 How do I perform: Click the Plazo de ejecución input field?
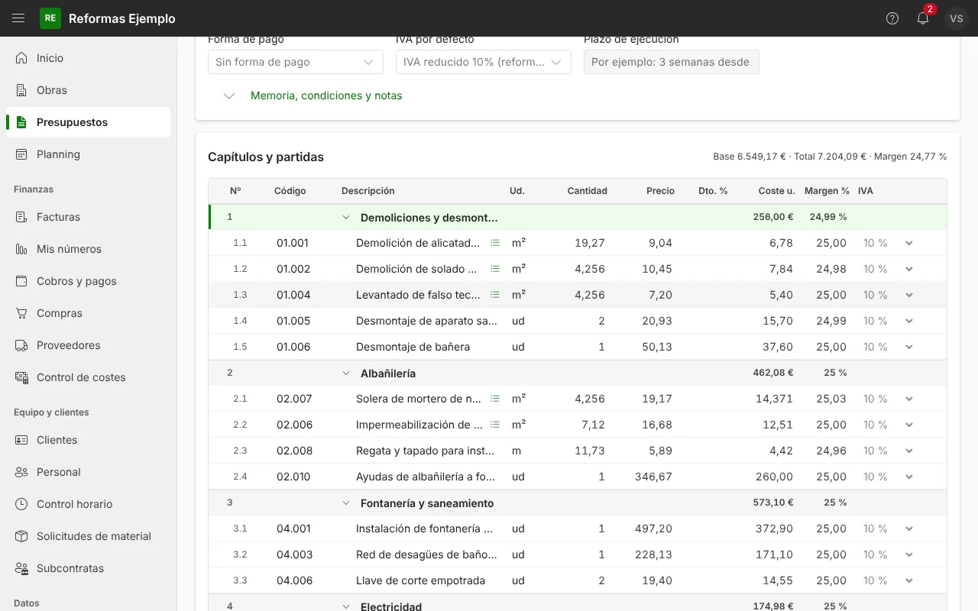pyautogui.click(x=672, y=62)
